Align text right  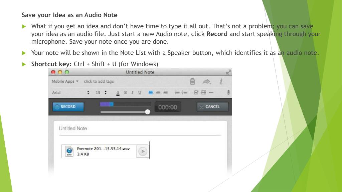165,93
